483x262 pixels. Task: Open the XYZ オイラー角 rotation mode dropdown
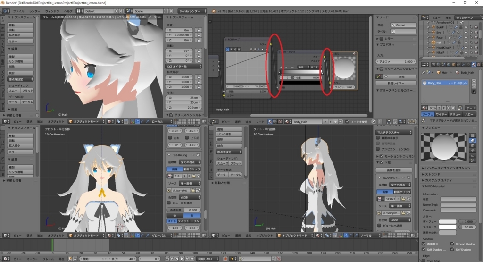pos(184,66)
